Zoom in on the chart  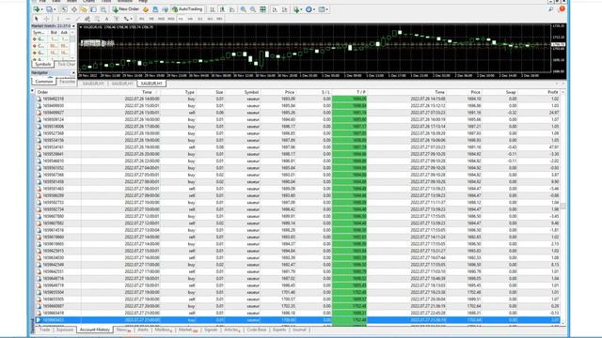click(x=243, y=9)
